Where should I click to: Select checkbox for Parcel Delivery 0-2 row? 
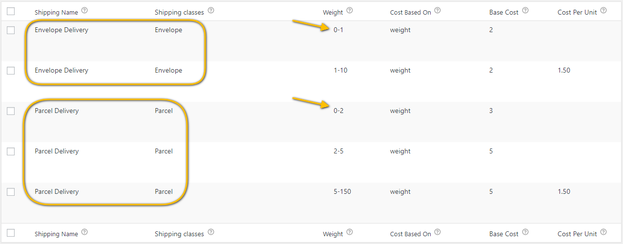pyautogui.click(x=11, y=111)
